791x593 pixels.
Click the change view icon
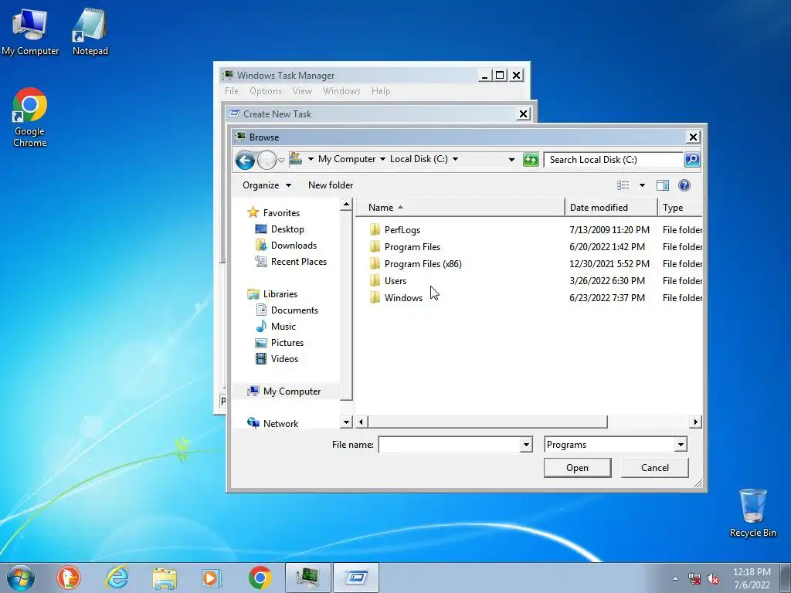tap(623, 185)
